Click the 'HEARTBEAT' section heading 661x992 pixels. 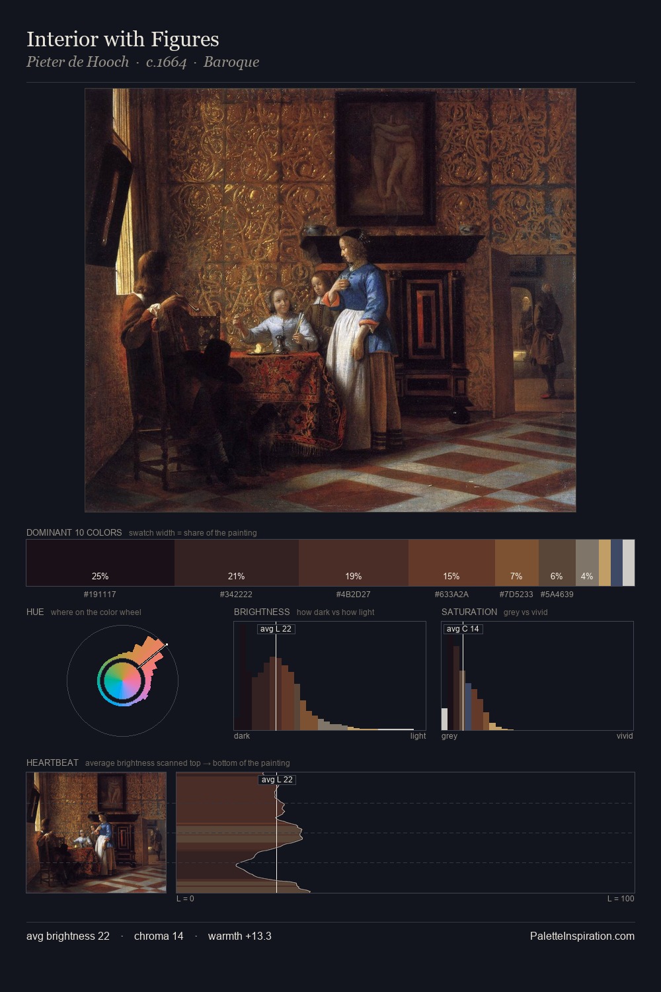52,763
